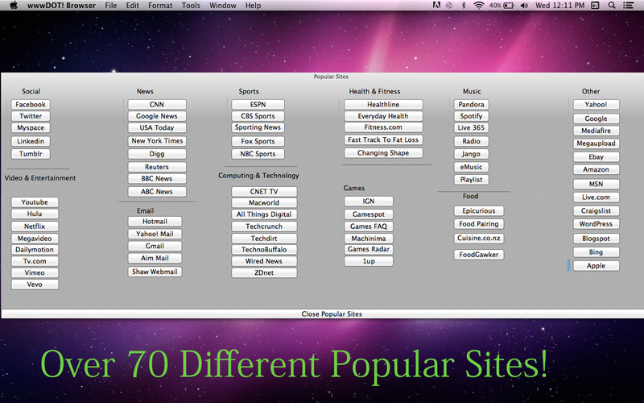Open Youtube under Video & Entertainment
Image resolution: width=644 pixels, height=403 pixels.
click(35, 202)
